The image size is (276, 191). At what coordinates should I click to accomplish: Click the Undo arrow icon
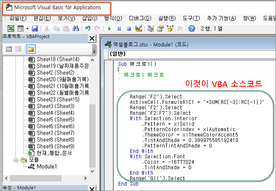click(88, 28)
